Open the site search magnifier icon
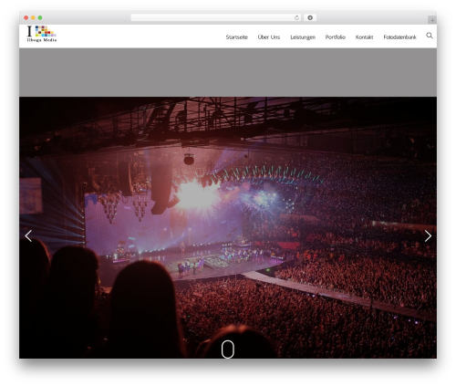The width and height of the screenshot is (456, 386). tap(430, 36)
